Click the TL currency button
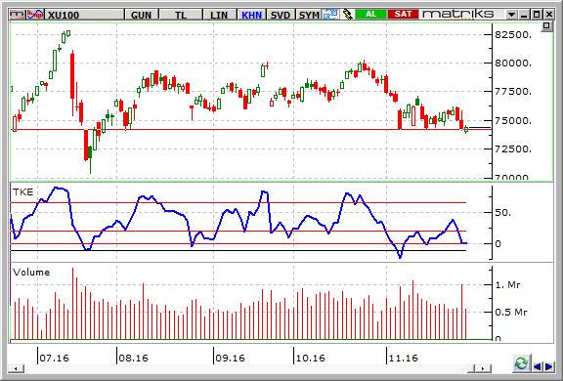This screenshot has width=563, height=381. coord(181,15)
